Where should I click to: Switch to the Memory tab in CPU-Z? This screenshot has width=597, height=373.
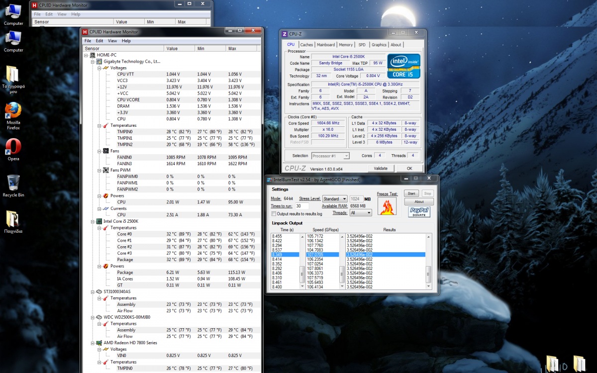pyautogui.click(x=346, y=45)
